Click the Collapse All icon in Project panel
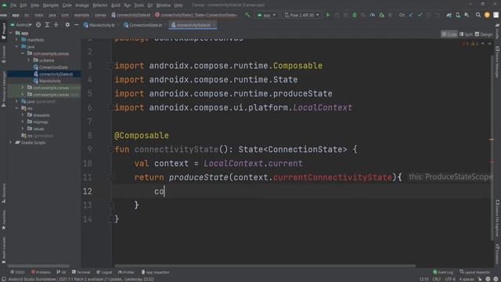Image resolution: width=501 pixels, height=282 pixels. coord(56,24)
